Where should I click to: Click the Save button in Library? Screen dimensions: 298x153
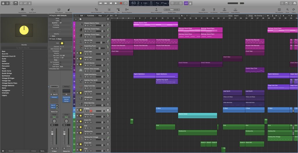[x=43, y=151]
